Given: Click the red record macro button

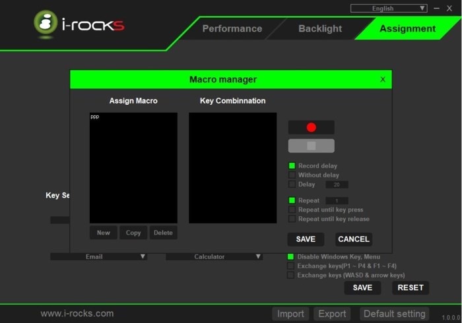Looking at the screenshot, I should click(311, 127).
